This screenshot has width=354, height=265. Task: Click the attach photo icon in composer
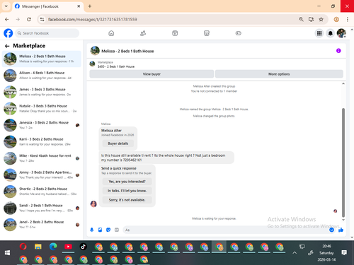pos(100,230)
